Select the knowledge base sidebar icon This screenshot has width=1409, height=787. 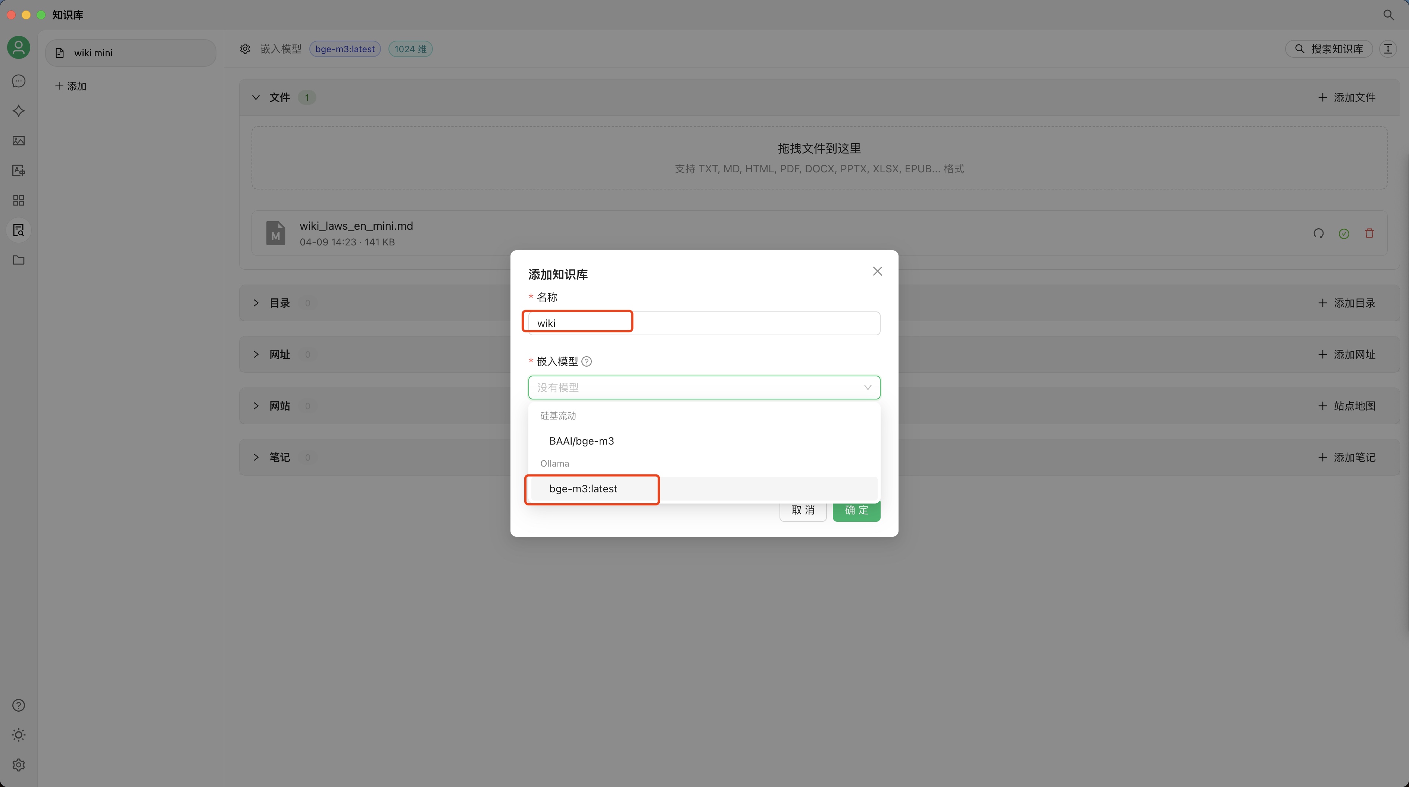click(x=19, y=230)
